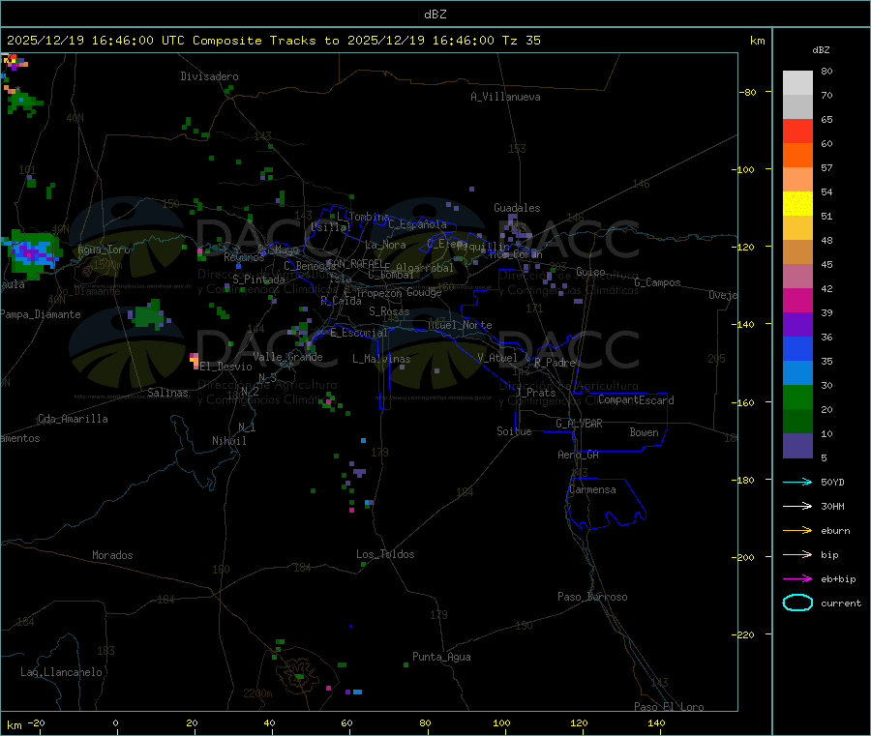
Task: Click the 'Atuel_Norte' map label
Action: [x=460, y=325]
